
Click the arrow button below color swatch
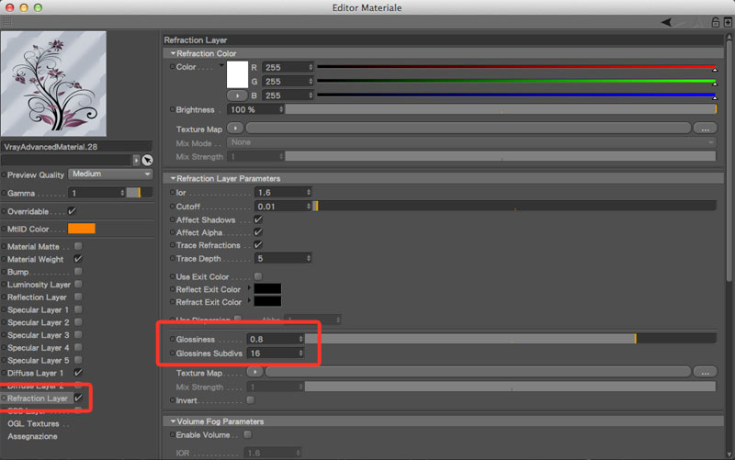237,95
